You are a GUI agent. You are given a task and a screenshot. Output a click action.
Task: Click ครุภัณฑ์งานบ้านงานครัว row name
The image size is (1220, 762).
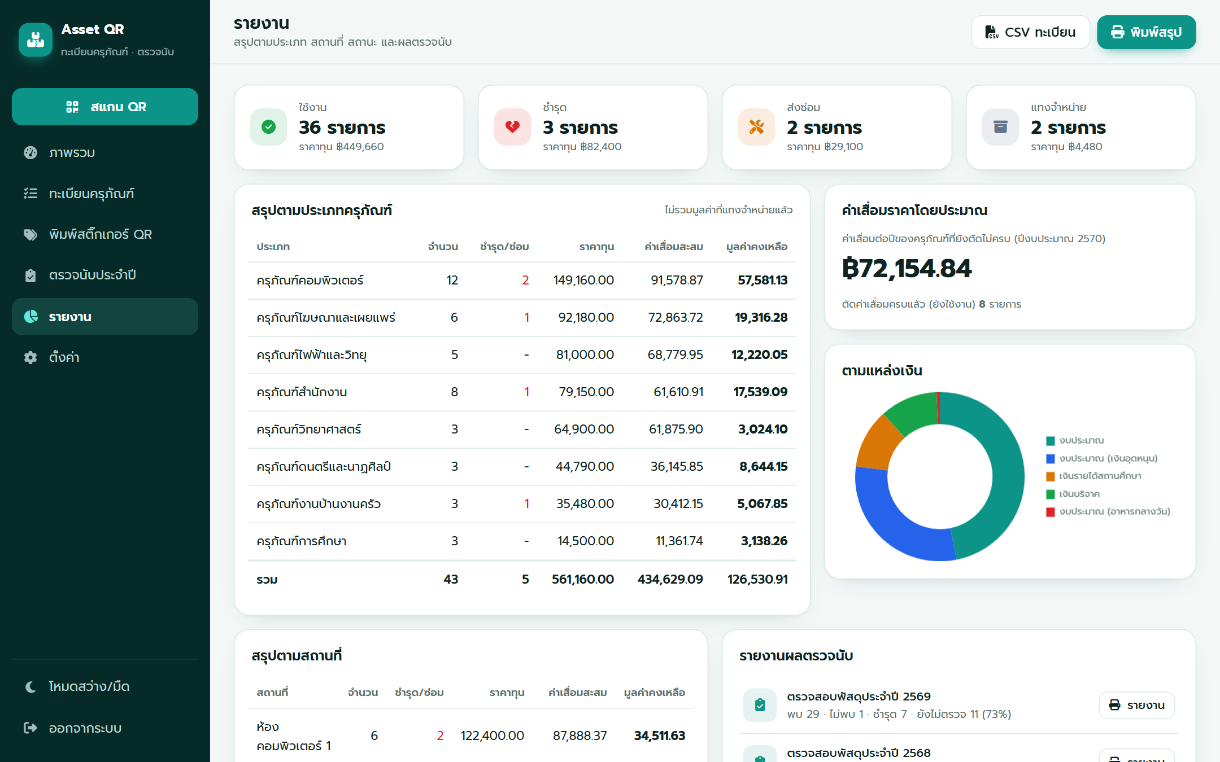319,504
